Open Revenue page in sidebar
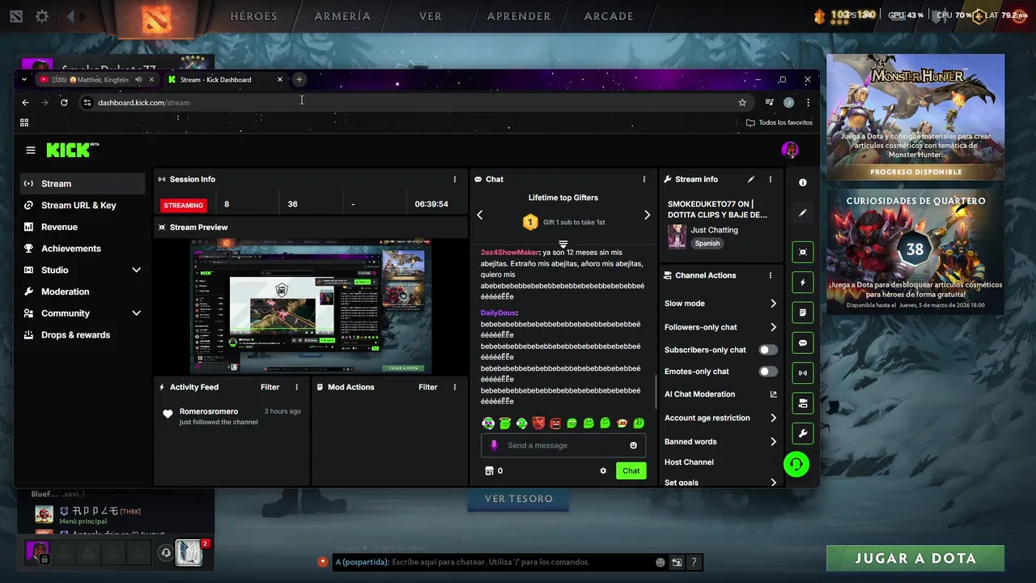Viewport: 1036px width, 583px height. click(x=83, y=227)
